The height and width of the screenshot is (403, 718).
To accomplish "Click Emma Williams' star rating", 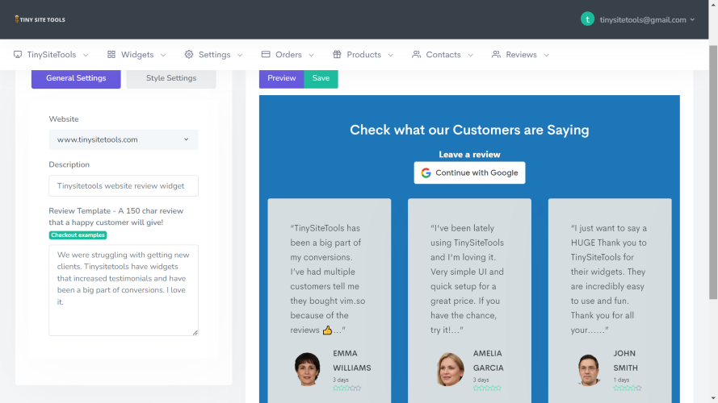I will [x=346, y=388].
